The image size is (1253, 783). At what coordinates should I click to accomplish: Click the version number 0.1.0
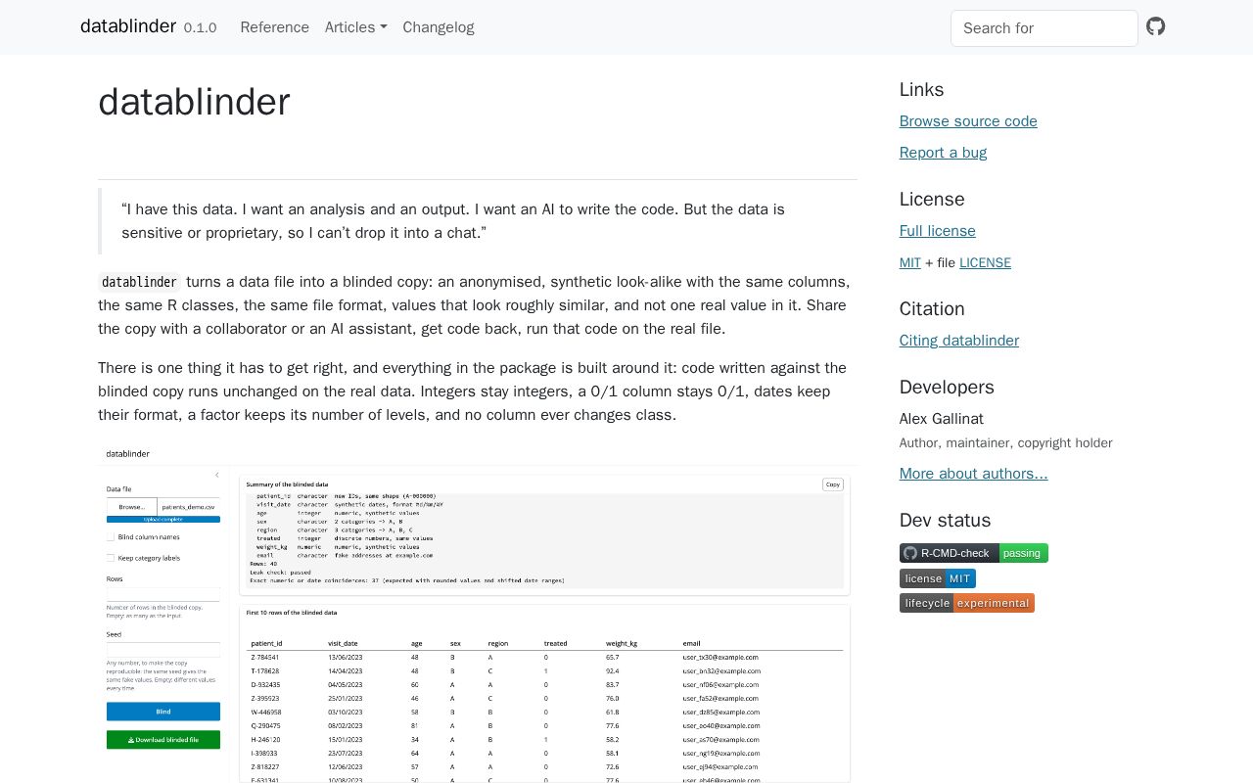(201, 28)
